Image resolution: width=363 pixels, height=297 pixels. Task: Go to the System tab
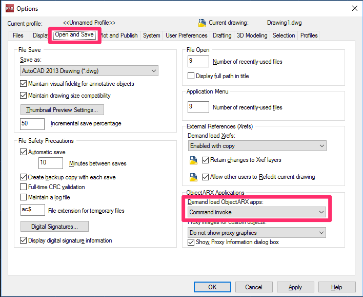(151, 35)
